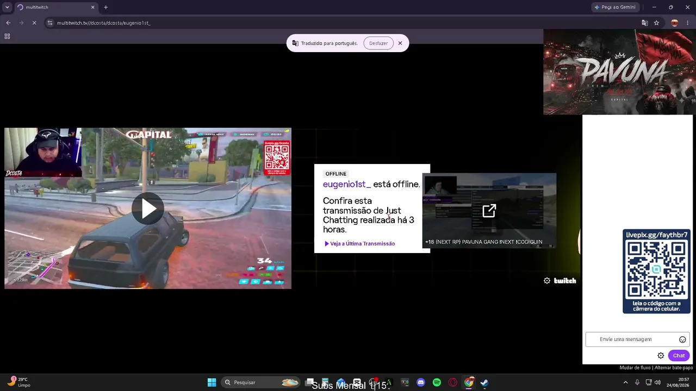Click the Peça ao Gemini button
The image size is (696, 391).
tap(615, 7)
